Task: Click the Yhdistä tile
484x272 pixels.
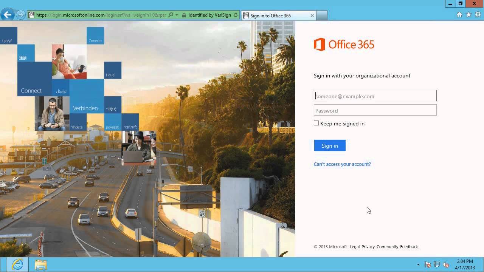Action: [78, 122]
